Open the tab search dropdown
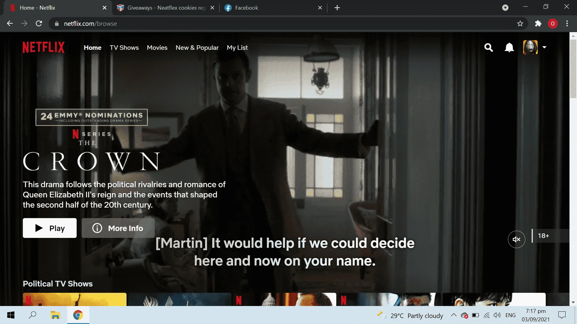The width and height of the screenshot is (577, 324). 505,8
